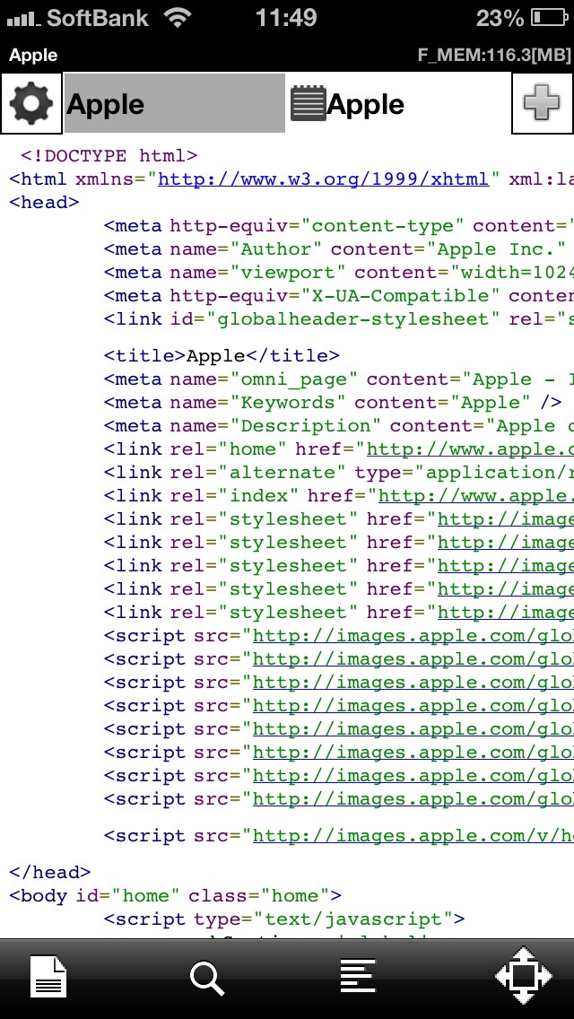Tap the title Apple tag line
This screenshot has height=1019, width=574.
(222, 355)
